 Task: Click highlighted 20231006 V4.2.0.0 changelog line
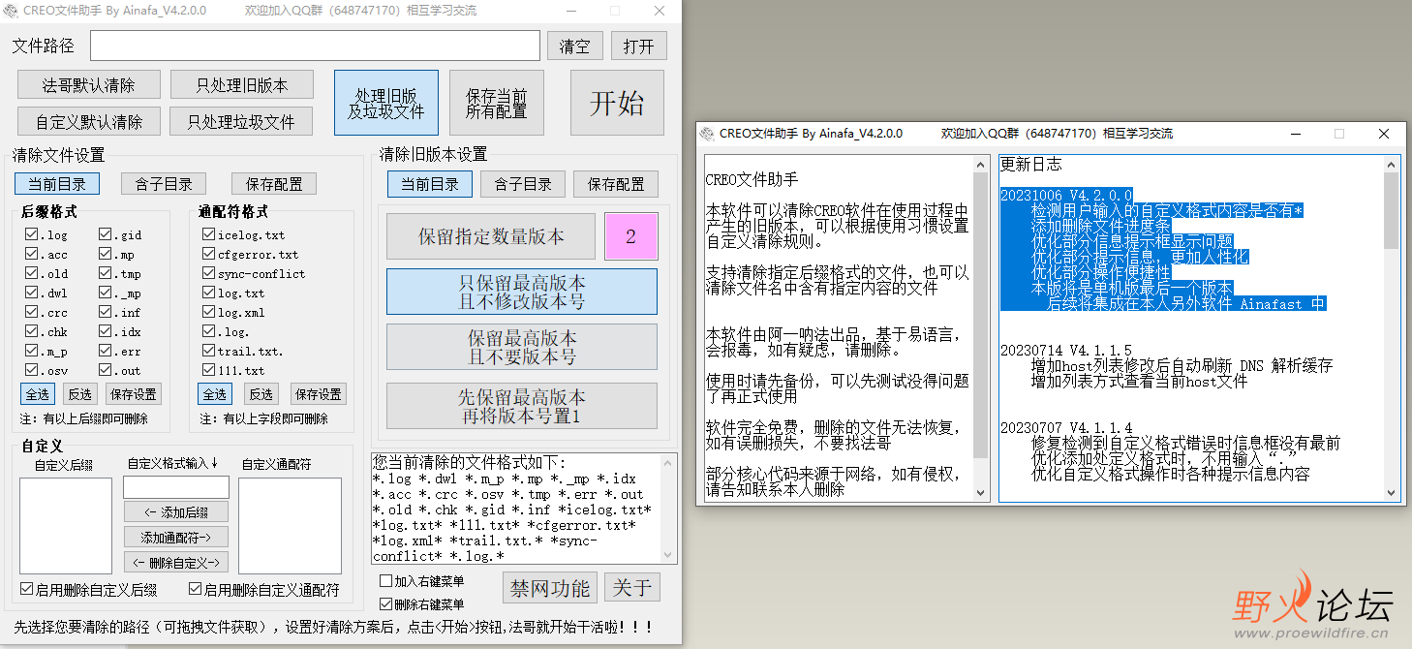tap(1065, 196)
